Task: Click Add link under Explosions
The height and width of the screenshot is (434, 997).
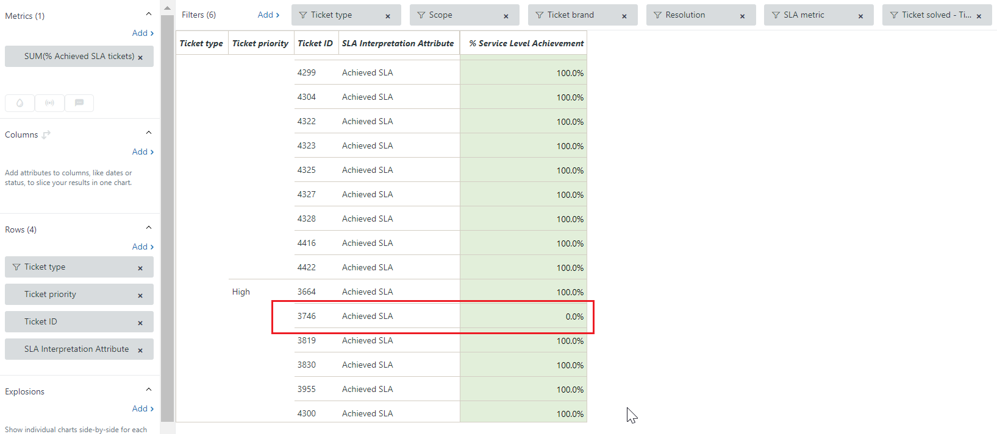Action: click(x=143, y=408)
